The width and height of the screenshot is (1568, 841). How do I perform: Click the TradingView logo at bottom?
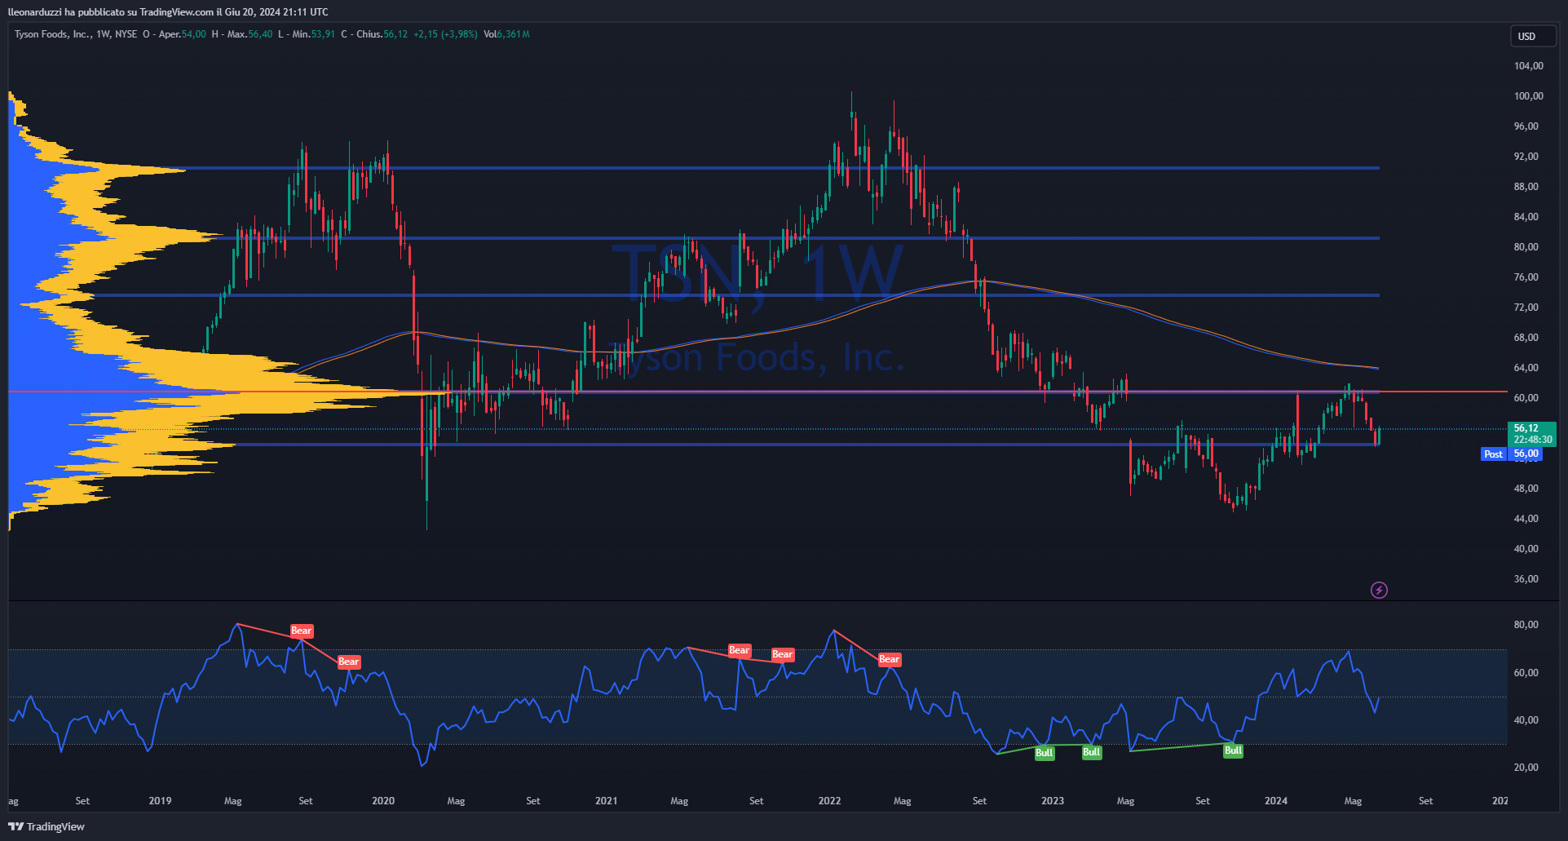[x=46, y=826]
